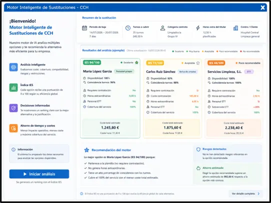The width and height of the screenshot is (271, 203).
Task: Click the Ahorro estimado heading
Action: 213,168
